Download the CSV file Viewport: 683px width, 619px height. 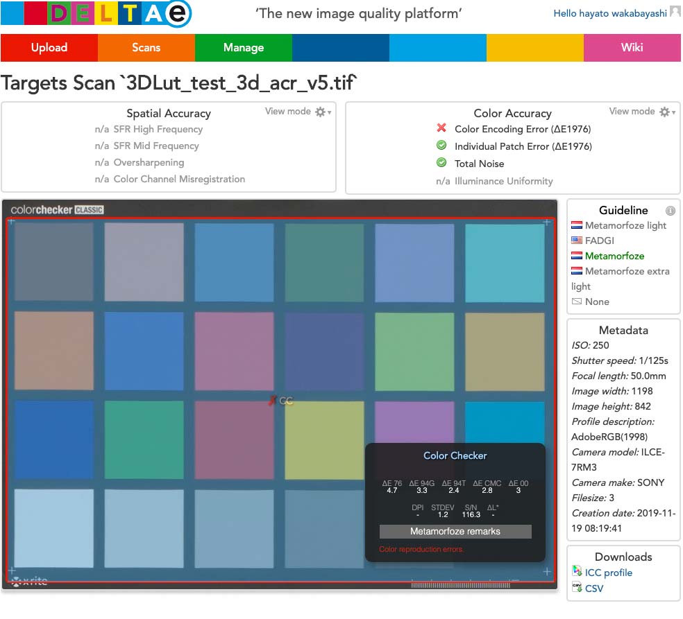click(x=594, y=588)
